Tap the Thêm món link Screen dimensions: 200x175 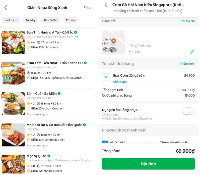pyautogui.click(x=187, y=64)
